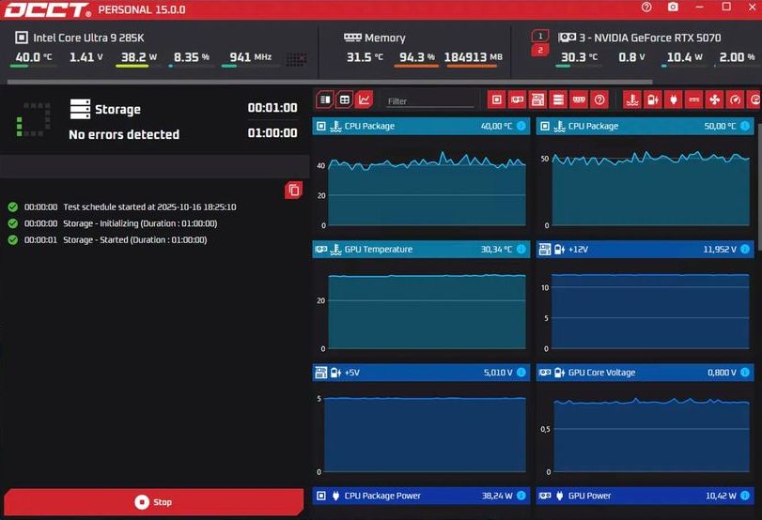The width and height of the screenshot is (762, 520).
Task: Select GPU number 2 in header
Action: pos(539,50)
